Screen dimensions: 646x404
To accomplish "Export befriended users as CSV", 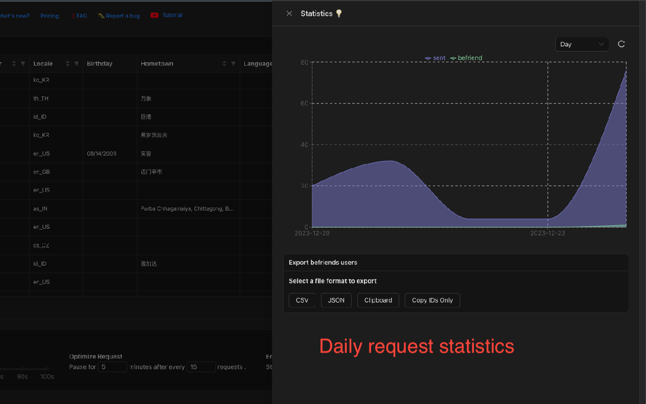I will [302, 300].
